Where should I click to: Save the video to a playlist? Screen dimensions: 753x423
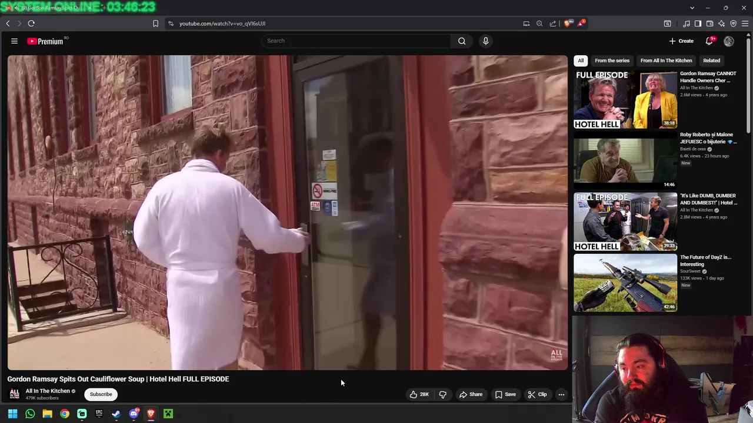[505, 395]
